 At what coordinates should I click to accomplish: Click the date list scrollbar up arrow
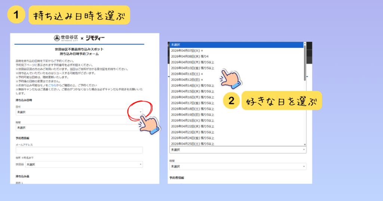coord(305,44)
